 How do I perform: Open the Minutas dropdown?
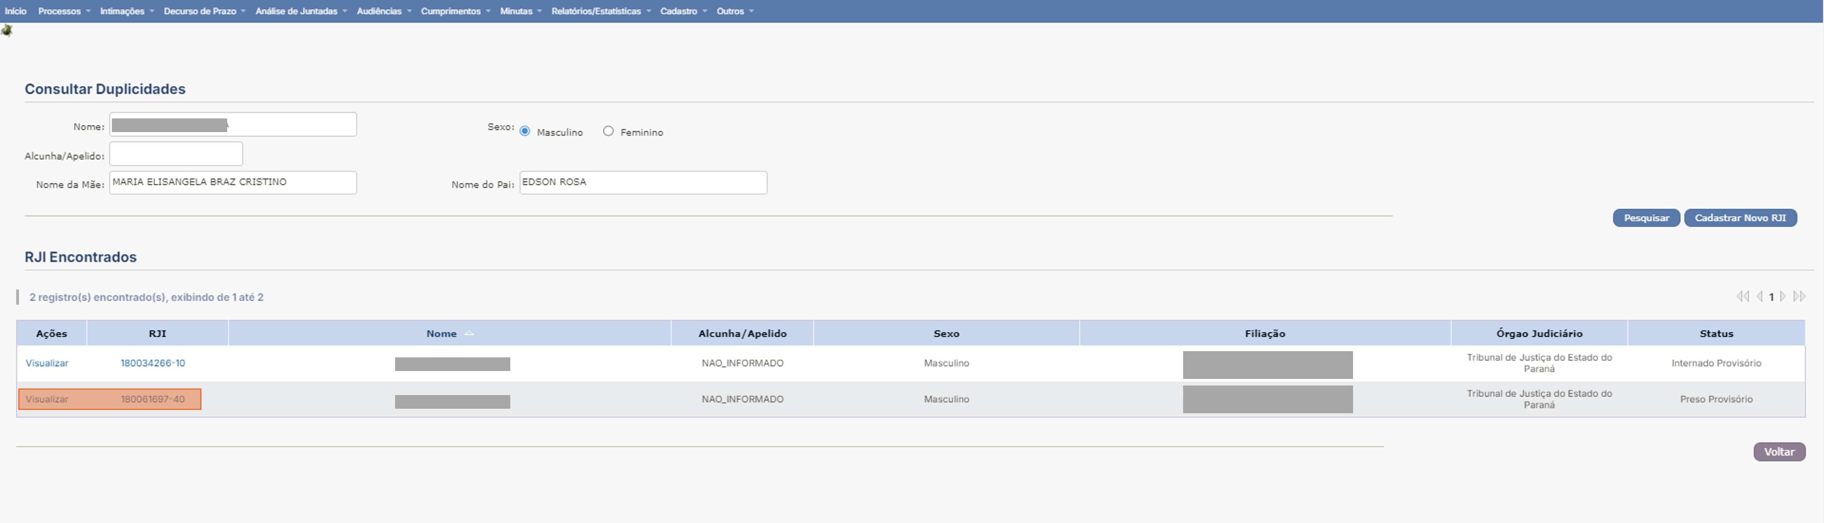click(x=520, y=11)
